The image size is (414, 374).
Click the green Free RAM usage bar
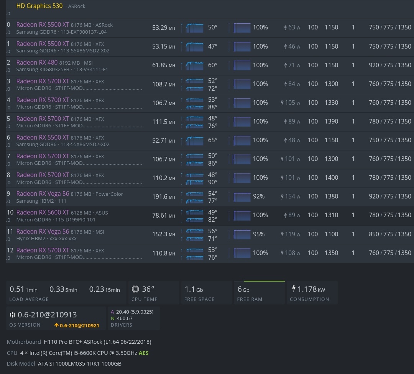264,281
